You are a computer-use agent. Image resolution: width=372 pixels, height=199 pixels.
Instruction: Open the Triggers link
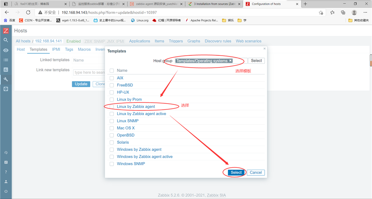(176, 41)
